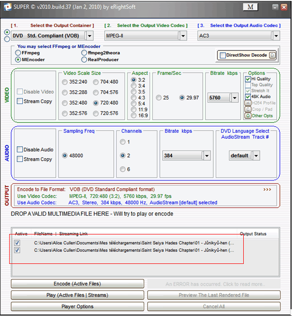292x316 pixels.
Task: Uncheck the second file's Active checkbox
Action: tap(17, 250)
